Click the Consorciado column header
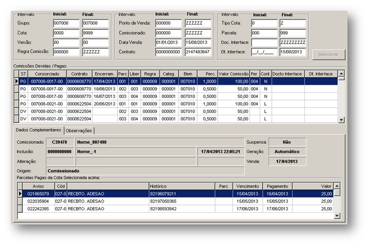This screenshot has height=246, width=369. 47,74
